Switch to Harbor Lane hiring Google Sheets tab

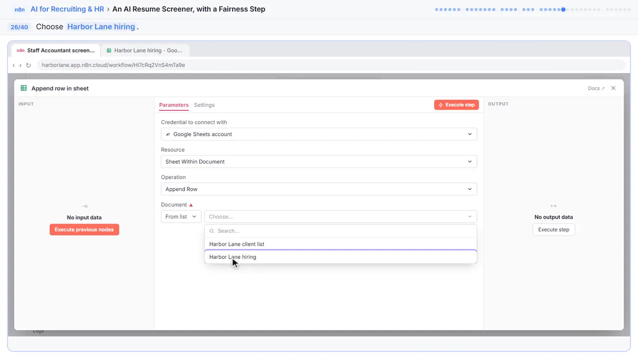click(x=145, y=50)
